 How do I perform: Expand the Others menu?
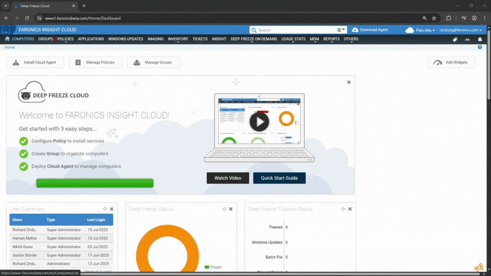click(351, 39)
